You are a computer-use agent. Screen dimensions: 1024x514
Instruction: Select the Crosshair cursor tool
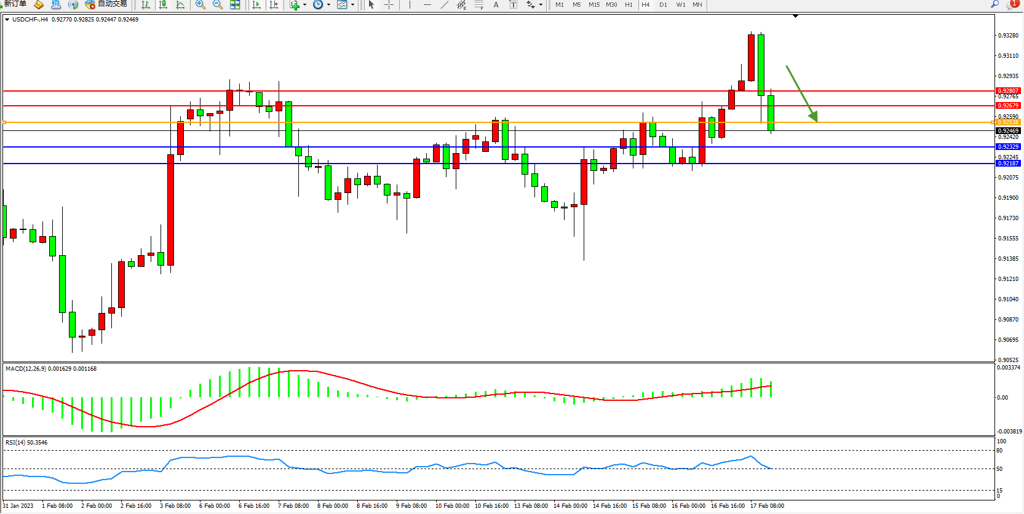pyautogui.click(x=389, y=4)
